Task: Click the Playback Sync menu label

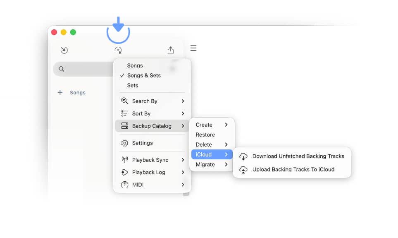Action: pyautogui.click(x=150, y=160)
